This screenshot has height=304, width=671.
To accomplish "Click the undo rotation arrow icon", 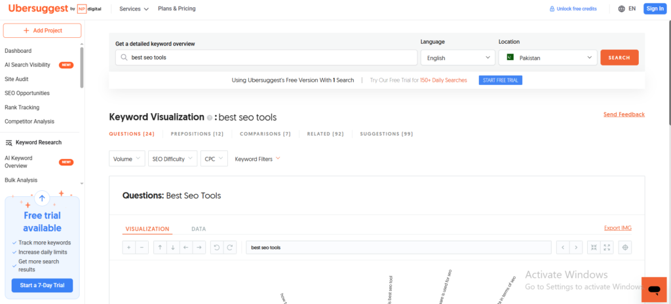I will pyautogui.click(x=217, y=248).
